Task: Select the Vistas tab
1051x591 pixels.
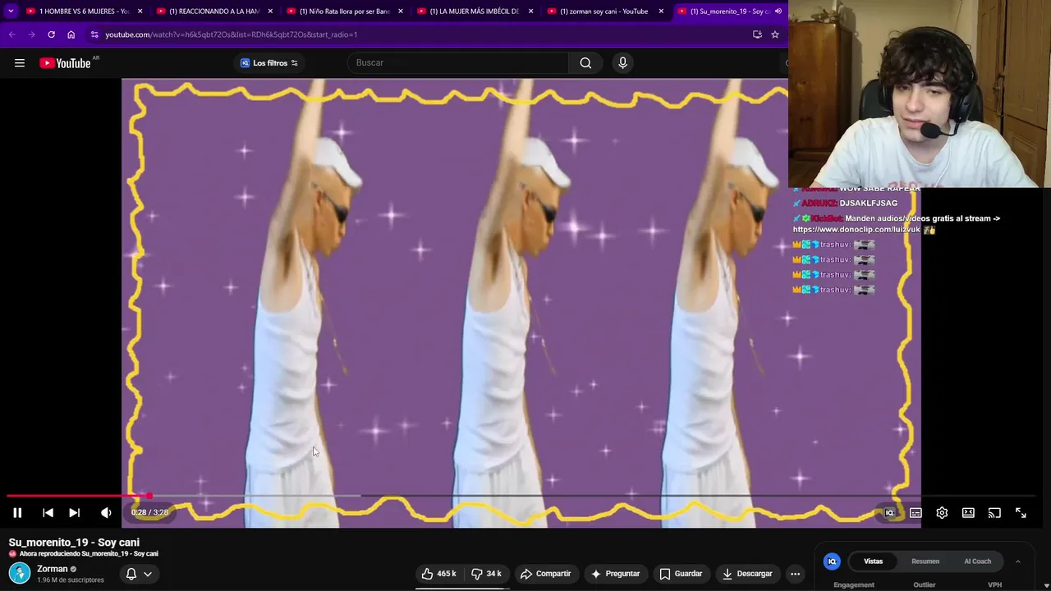Action: 873,561
